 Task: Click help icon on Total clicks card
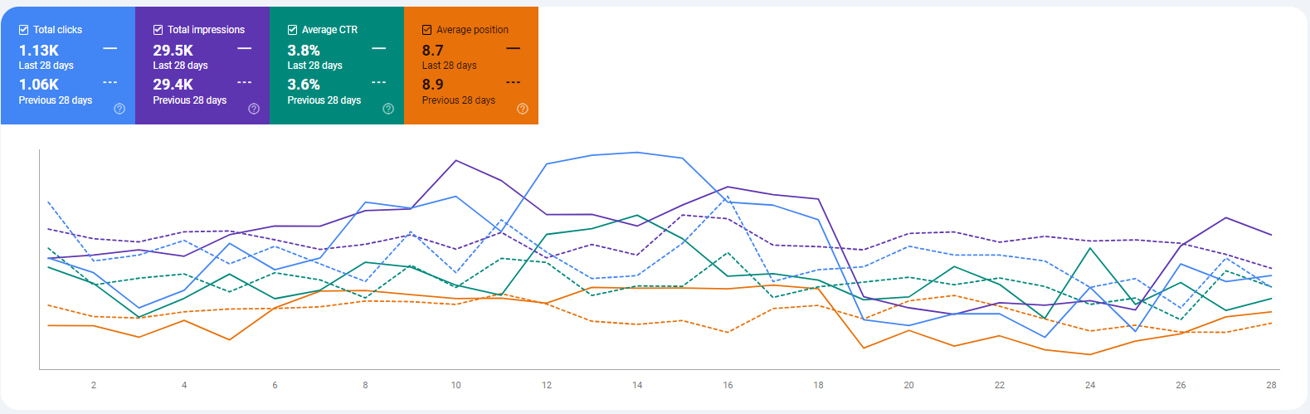click(119, 109)
